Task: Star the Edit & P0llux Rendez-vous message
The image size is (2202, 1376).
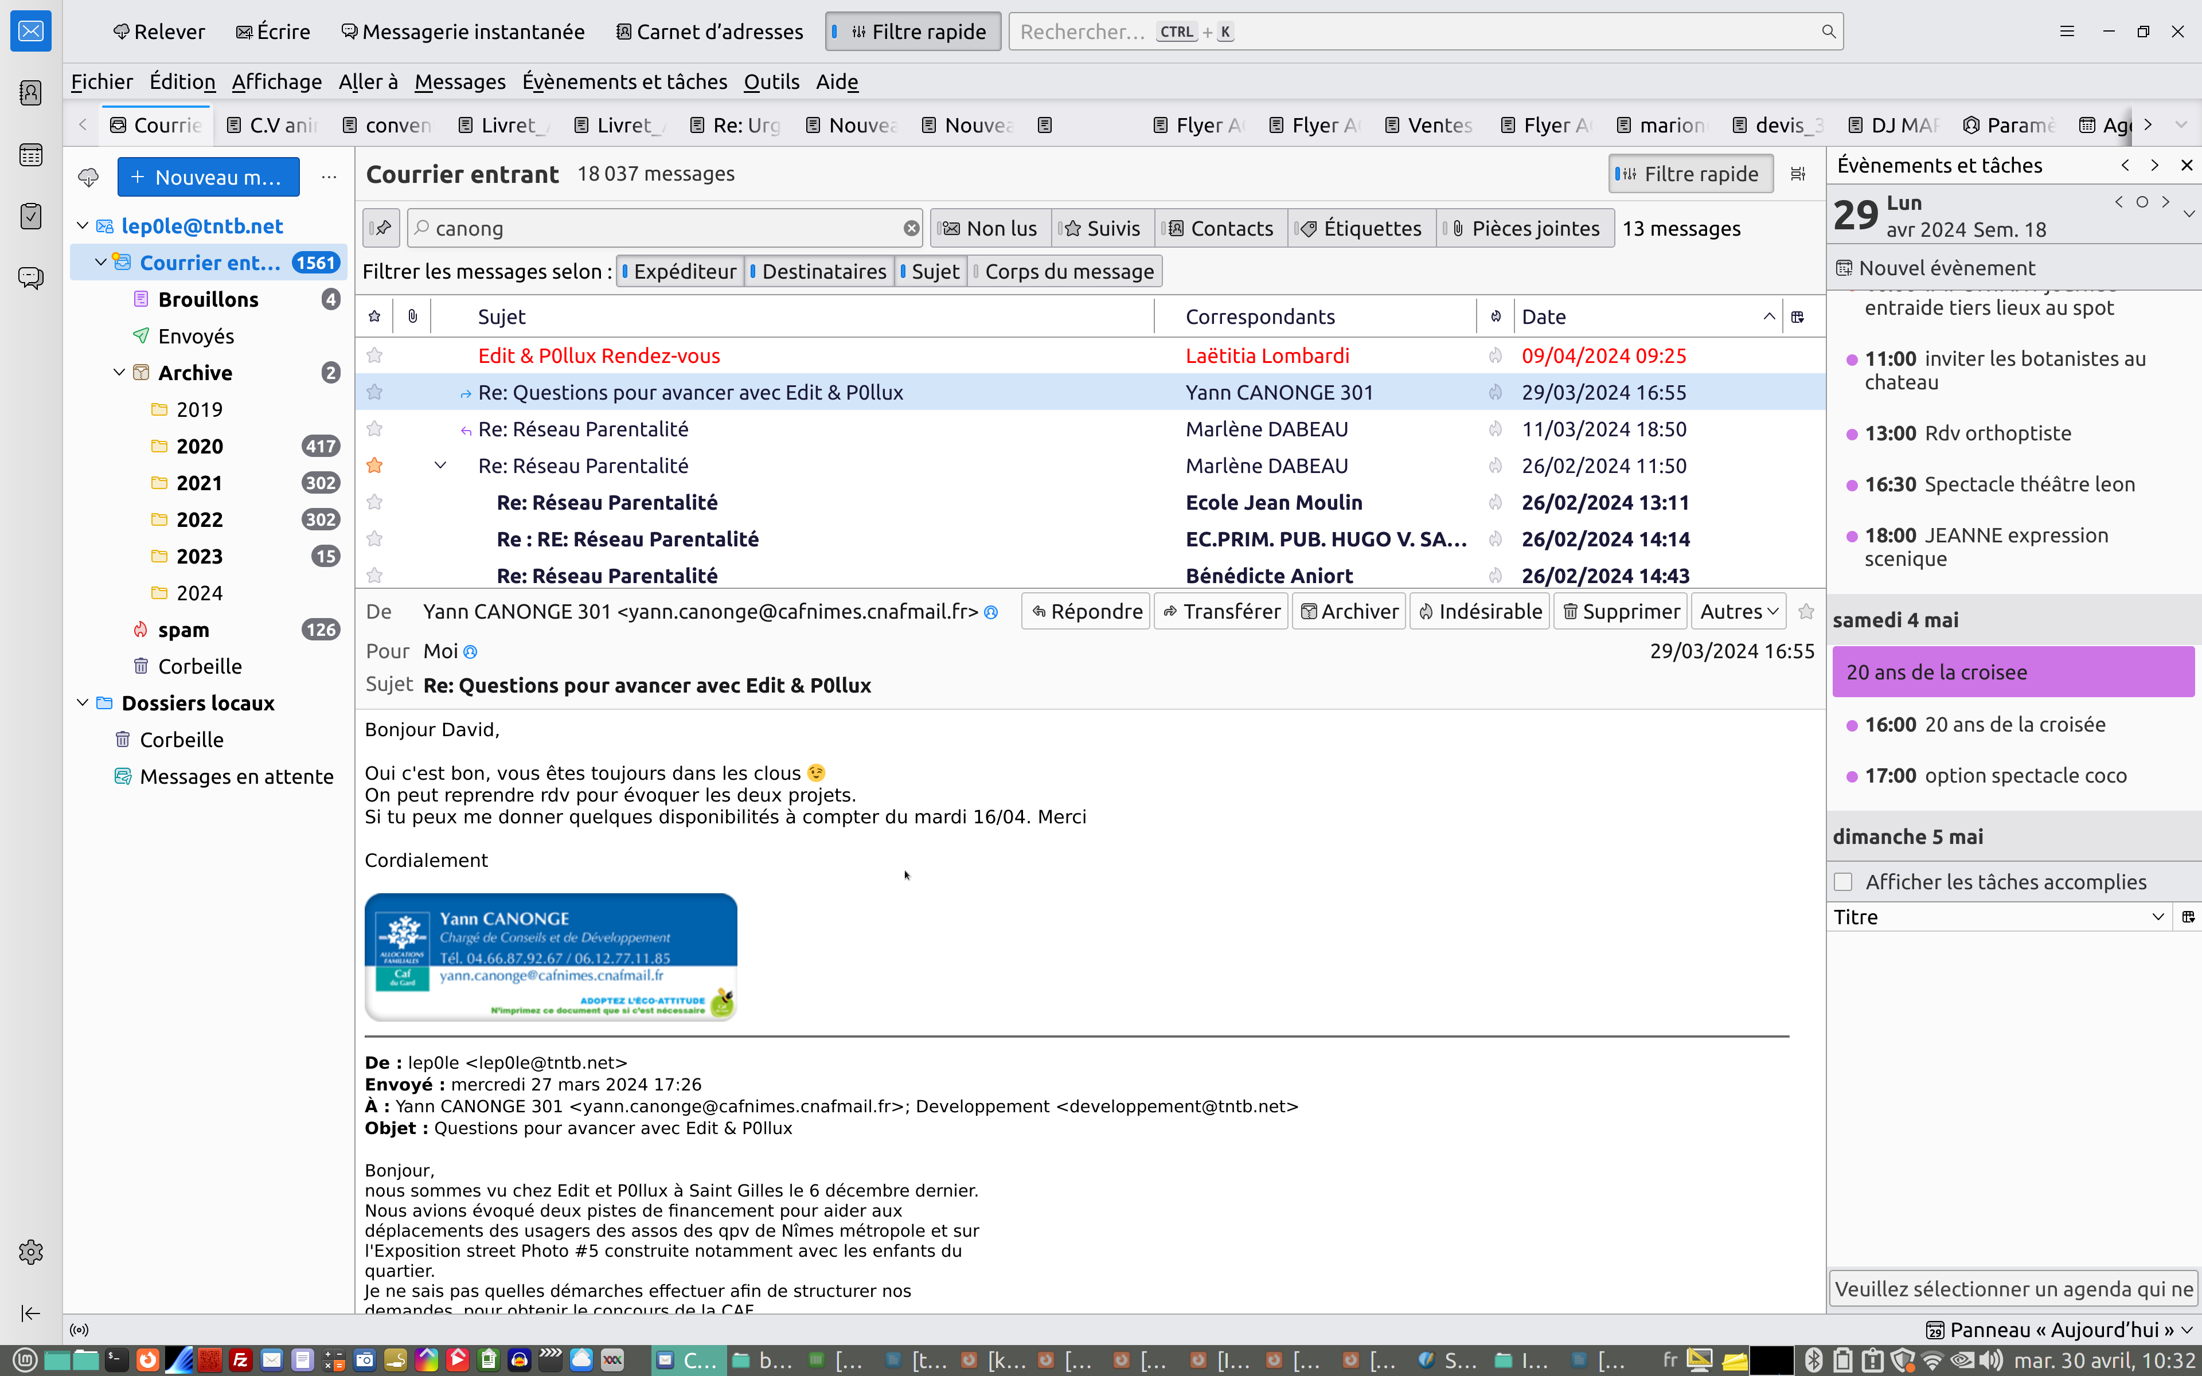Action: click(x=374, y=356)
